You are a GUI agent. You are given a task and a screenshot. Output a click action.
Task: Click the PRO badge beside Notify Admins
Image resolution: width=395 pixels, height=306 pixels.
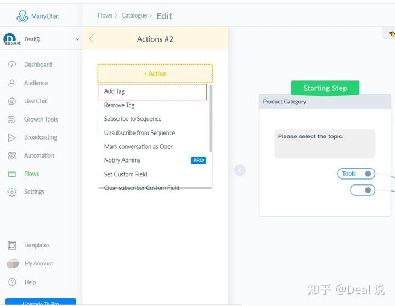199,160
